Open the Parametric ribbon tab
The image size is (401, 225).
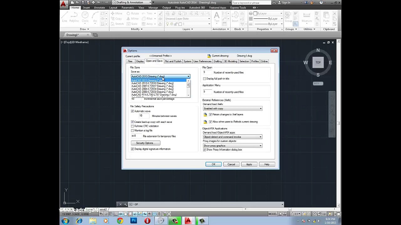pyautogui.click(x=128, y=8)
